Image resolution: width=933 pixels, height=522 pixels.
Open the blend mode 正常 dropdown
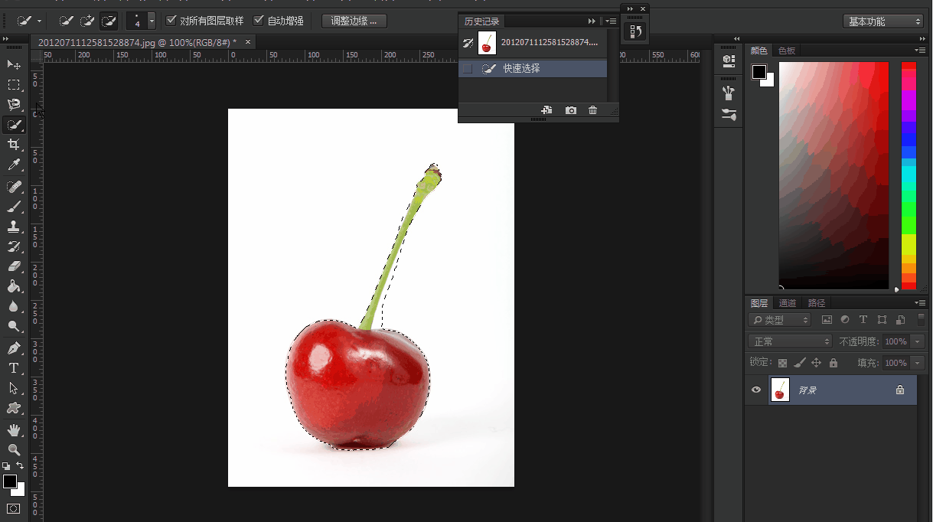tap(790, 341)
